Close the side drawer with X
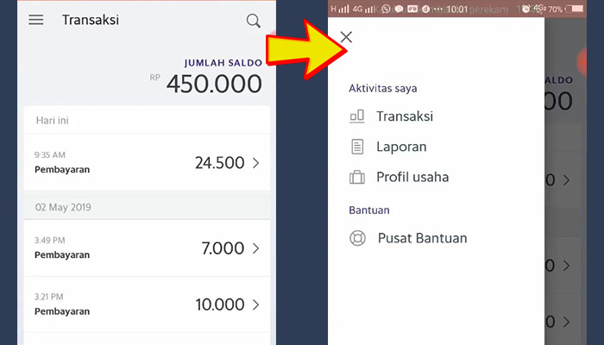The image size is (604, 345). (x=346, y=37)
